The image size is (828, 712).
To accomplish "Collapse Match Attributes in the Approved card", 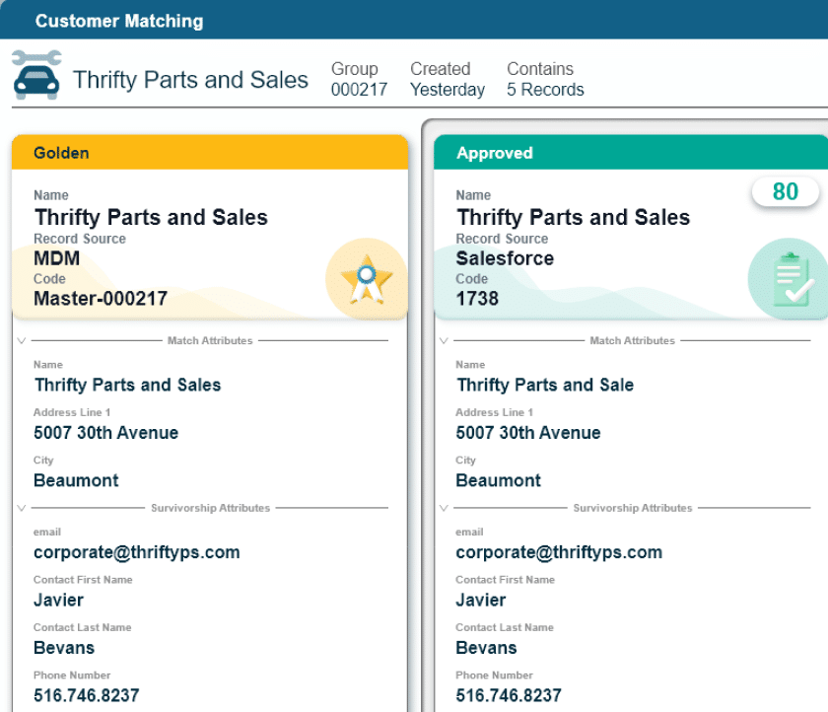I will pyautogui.click(x=444, y=341).
